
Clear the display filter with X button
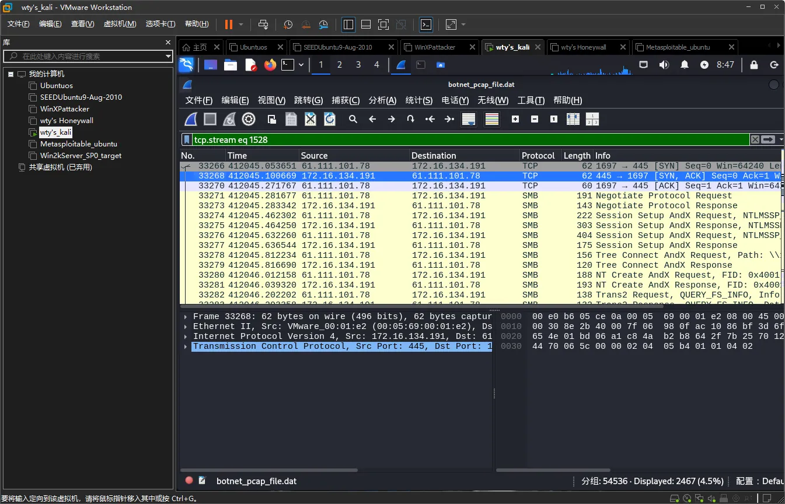755,139
